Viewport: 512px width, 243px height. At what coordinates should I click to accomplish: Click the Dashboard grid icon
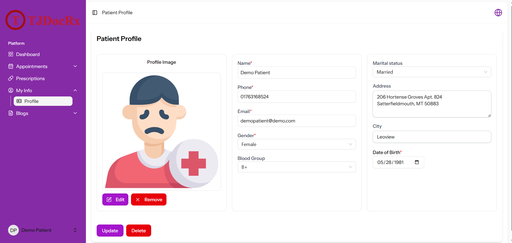click(11, 54)
